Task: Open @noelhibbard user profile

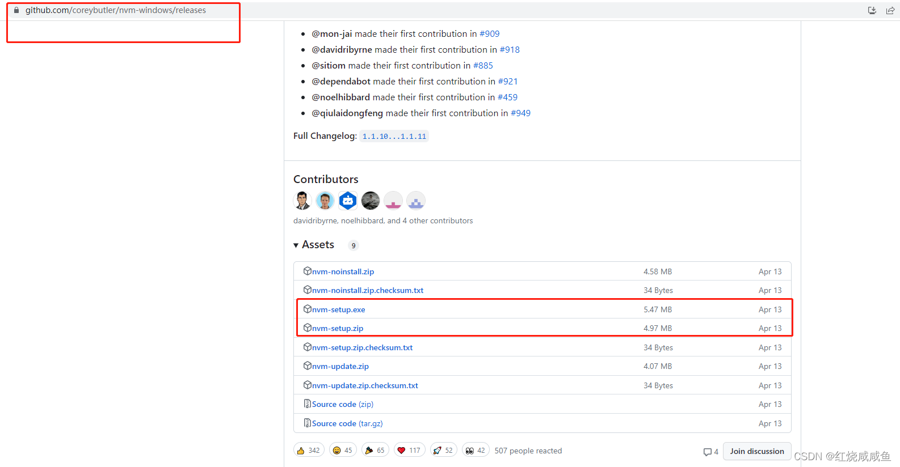Action: (x=340, y=97)
